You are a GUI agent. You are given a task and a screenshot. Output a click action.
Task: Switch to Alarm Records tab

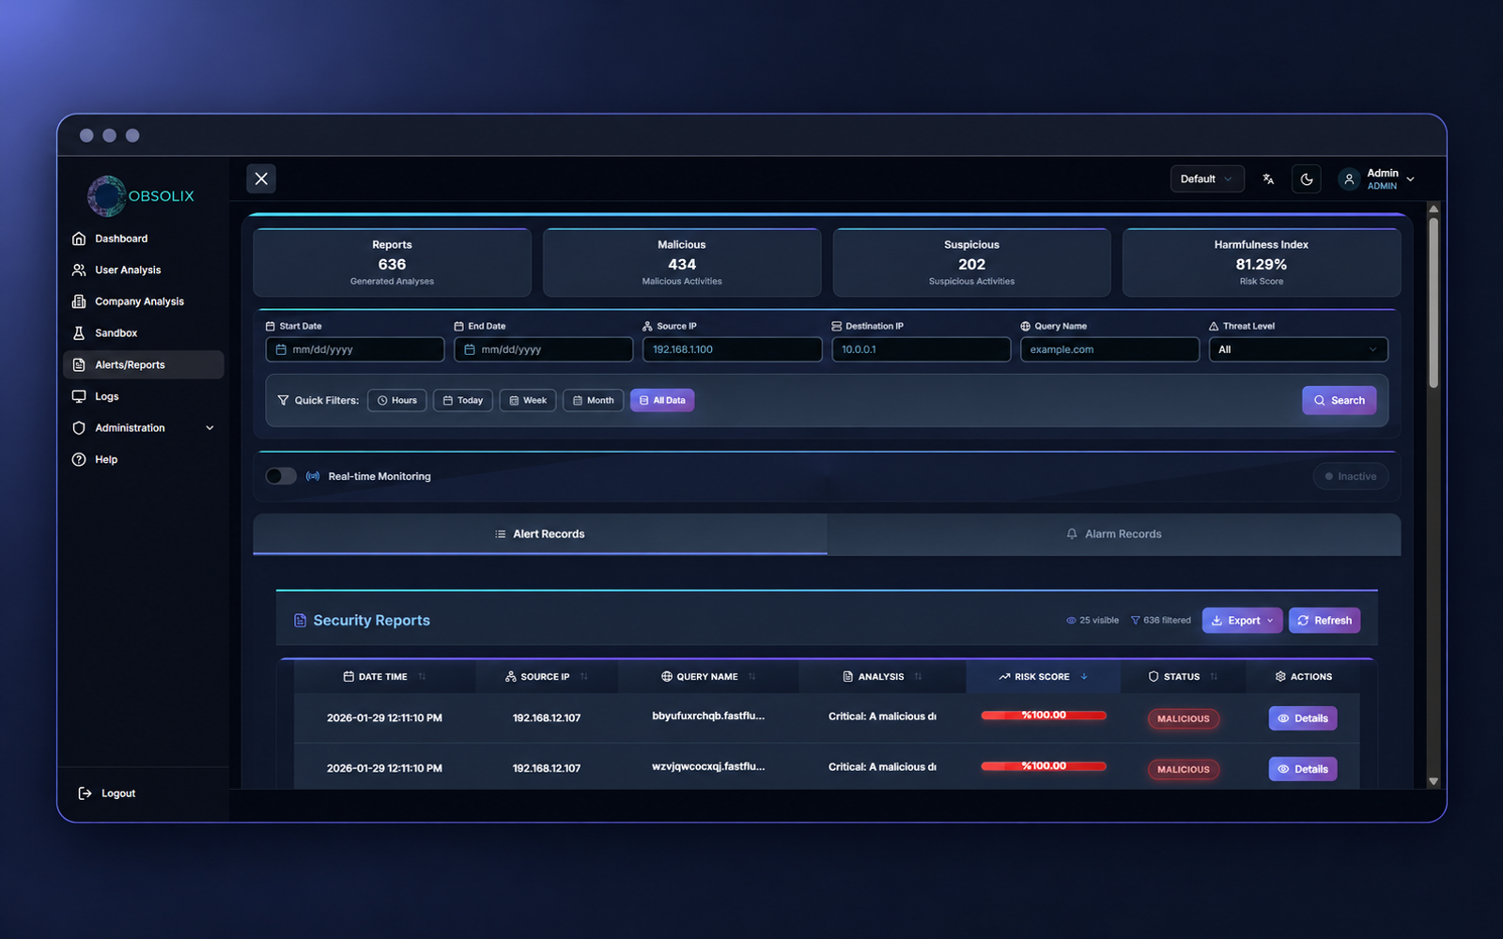[x=1114, y=533]
